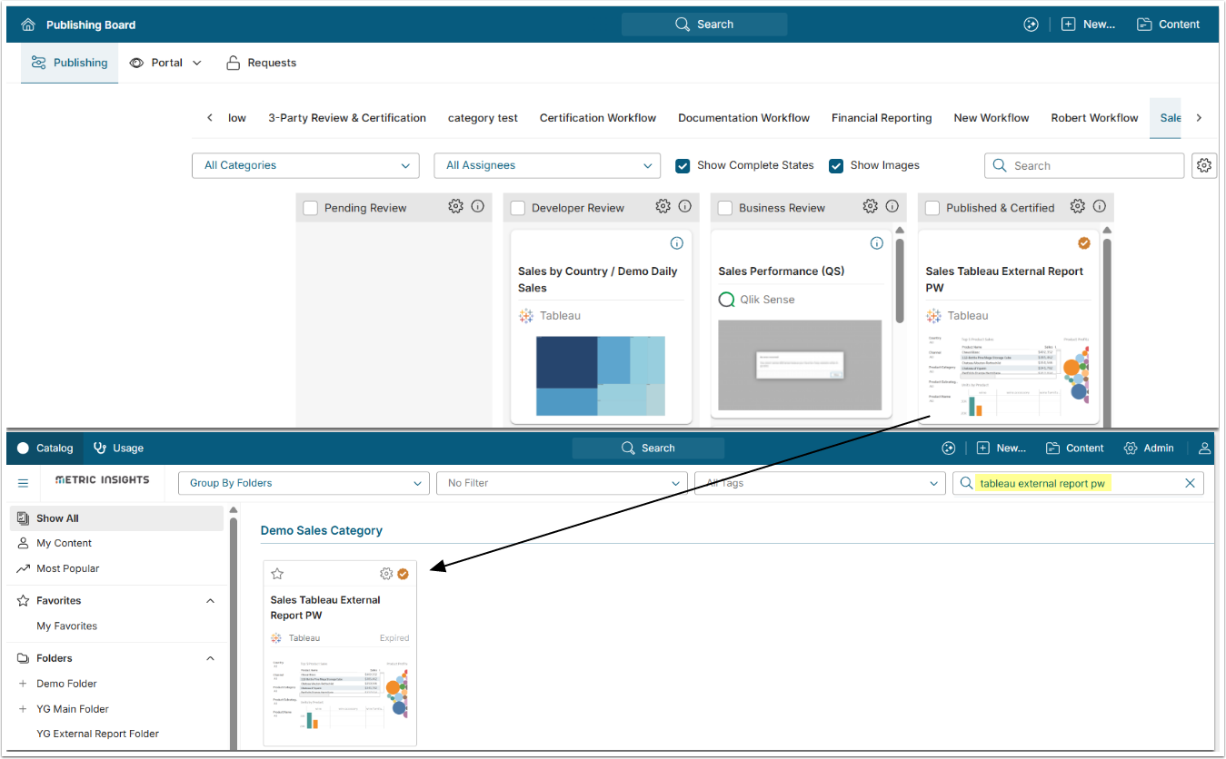Toggle Show Images checkbox
The image size is (1226, 759).
pos(835,165)
